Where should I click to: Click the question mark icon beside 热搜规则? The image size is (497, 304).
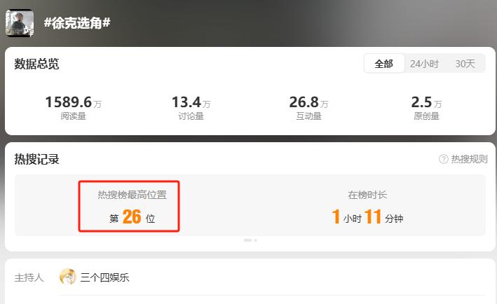click(x=443, y=159)
